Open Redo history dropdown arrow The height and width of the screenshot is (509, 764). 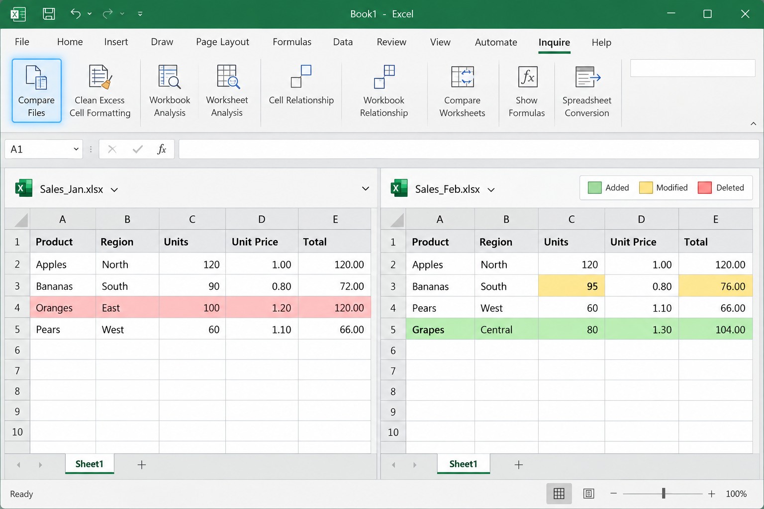pyautogui.click(x=122, y=14)
